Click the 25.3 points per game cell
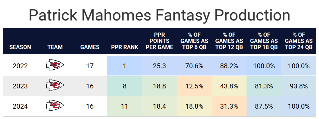The height and width of the screenshot is (119, 319). pos(159,66)
